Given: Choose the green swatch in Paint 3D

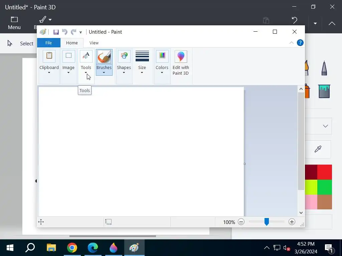Looking at the screenshot, I should click(325, 187).
